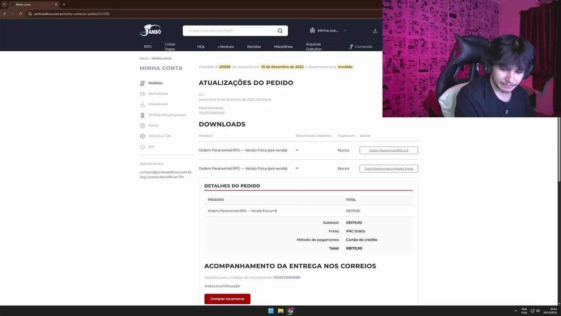Click the Enviado status label
This screenshot has height=316, width=561.
pyautogui.click(x=345, y=67)
